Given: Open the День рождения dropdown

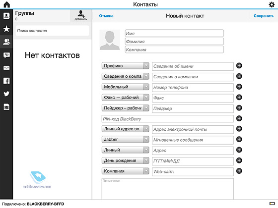Looking at the screenshot, I should point(125,160).
